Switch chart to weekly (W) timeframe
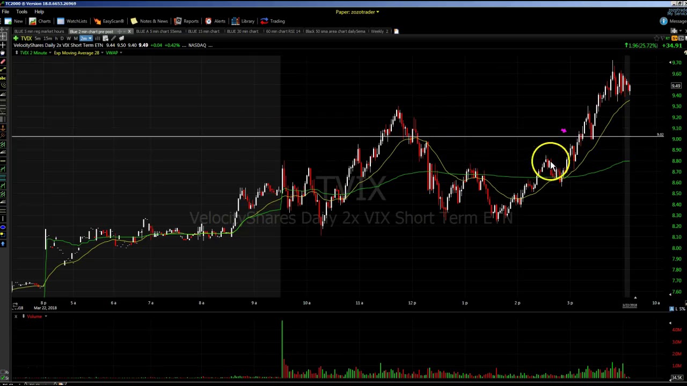This screenshot has height=386, width=687. click(x=69, y=38)
